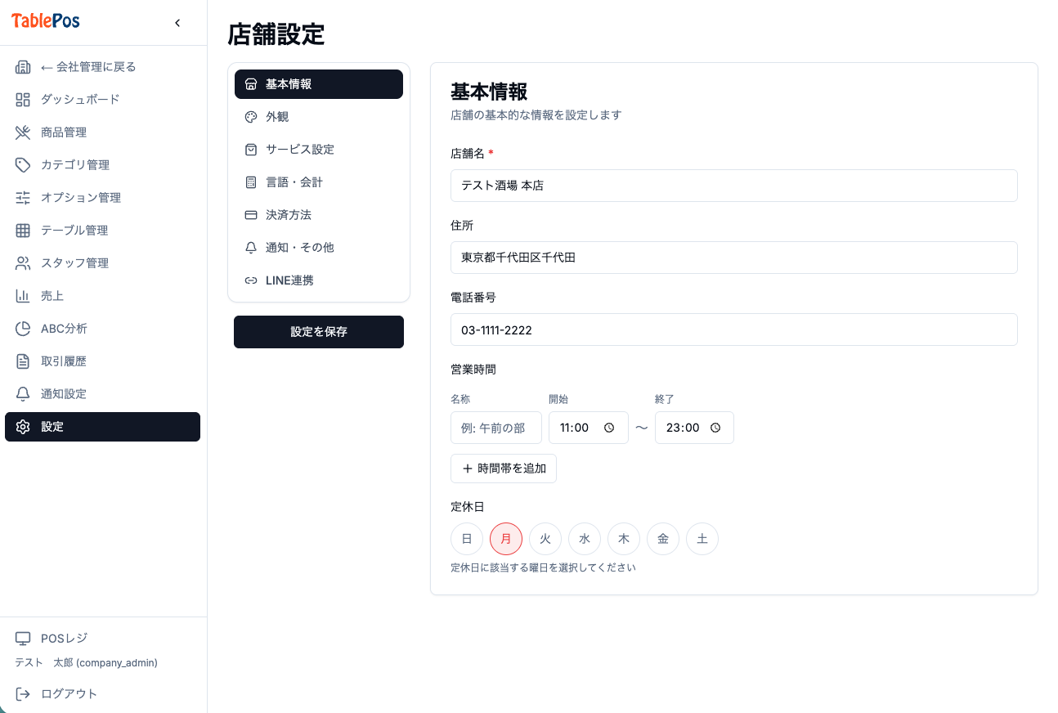The width and height of the screenshot is (1058, 713).
Task: Save settings with 設定を保存 button
Action: [319, 332]
